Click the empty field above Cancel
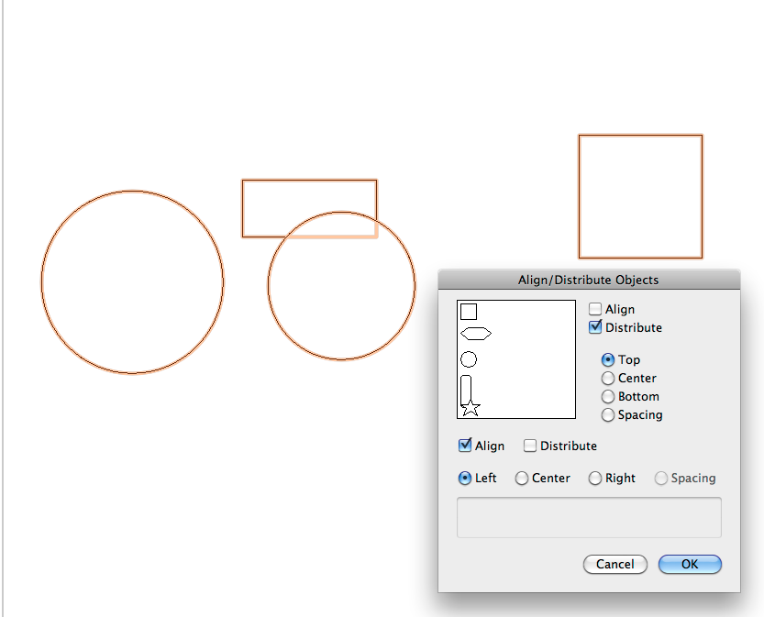Viewport: 764px width, 617px height. coord(589,518)
